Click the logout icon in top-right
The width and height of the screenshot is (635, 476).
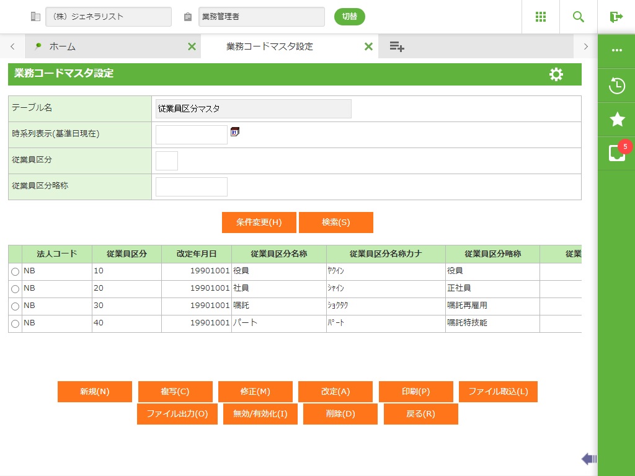(x=616, y=17)
